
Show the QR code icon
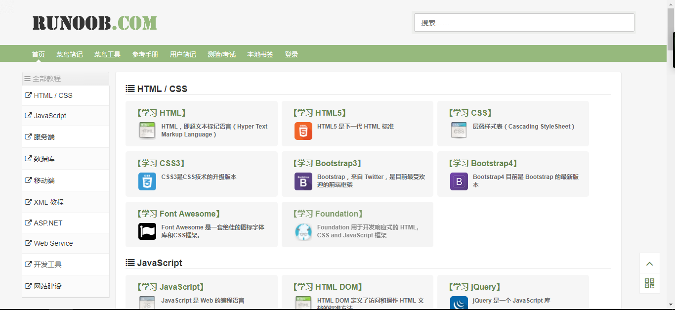click(649, 283)
